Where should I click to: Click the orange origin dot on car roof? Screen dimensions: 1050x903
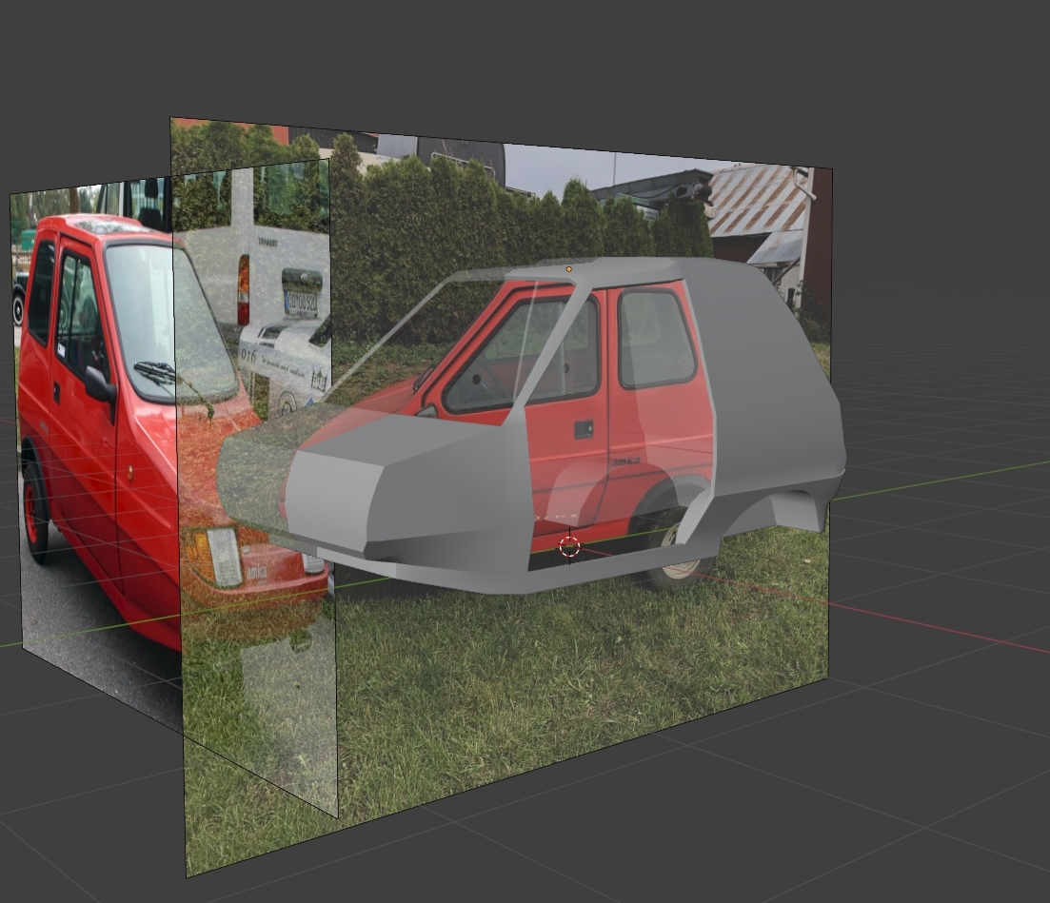(x=569, y=269)
